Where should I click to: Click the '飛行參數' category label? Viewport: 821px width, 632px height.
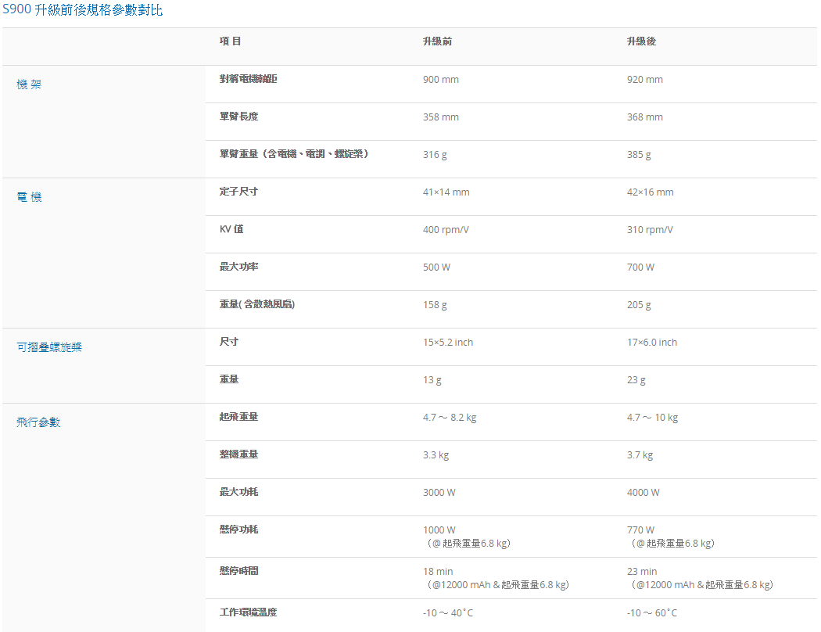(x=38, y=422)
